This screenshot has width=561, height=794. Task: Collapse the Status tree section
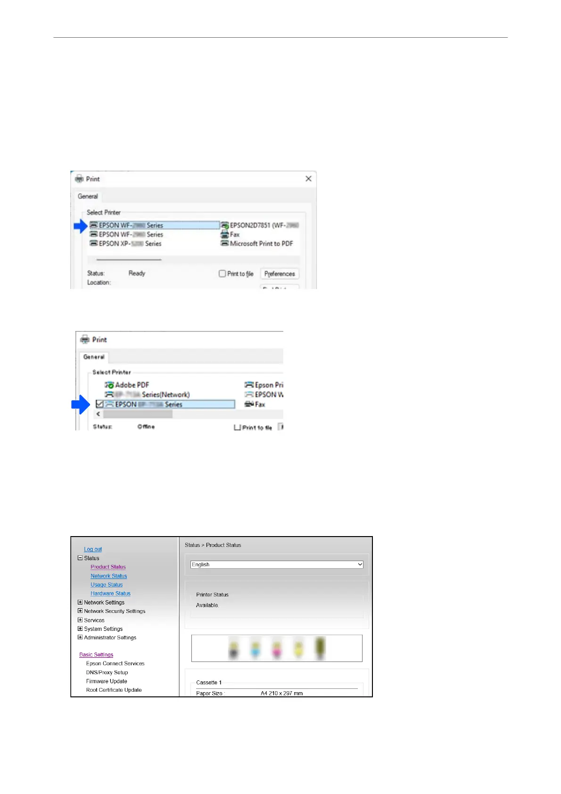click(80, 558)
